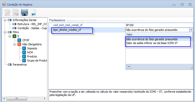Screen dimensions: 195x102
Task: Click the tree scrollbar right arrow
Action: 45,99
